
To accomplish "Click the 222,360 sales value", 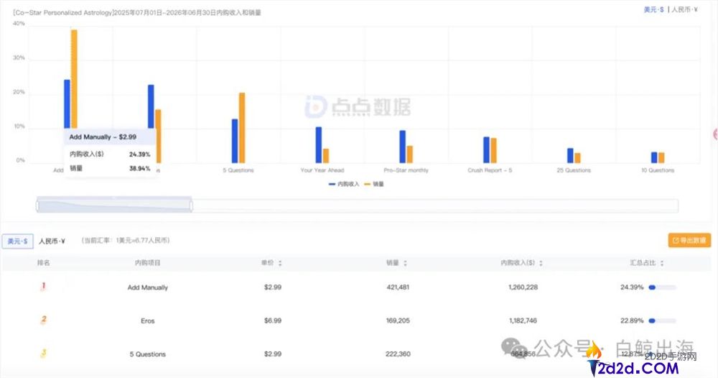I will pos(398,354).
